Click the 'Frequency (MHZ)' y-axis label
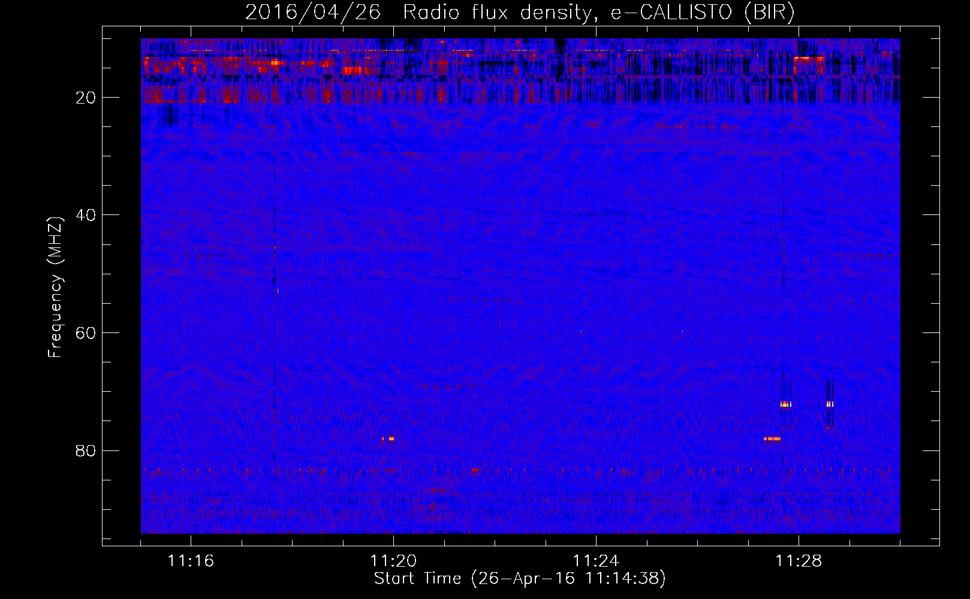 point(55,288)
